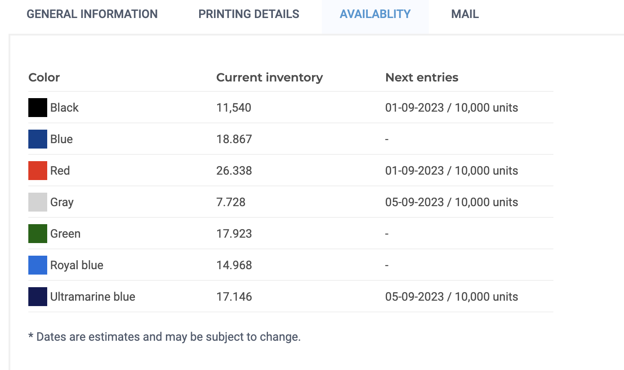Click the Black color swatch
624x370 pixels.
(x=38, y=108)
